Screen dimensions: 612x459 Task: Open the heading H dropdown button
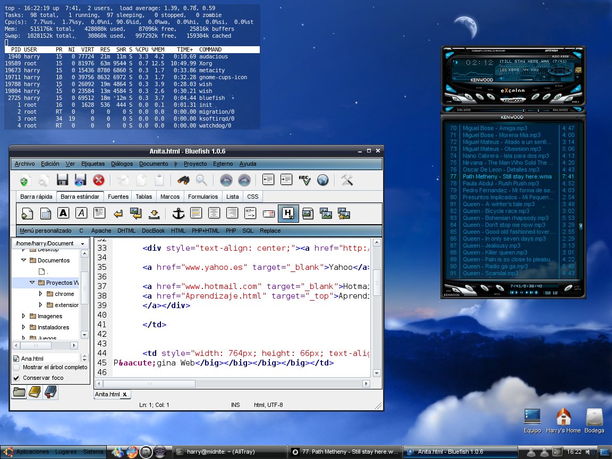[288, 214]
